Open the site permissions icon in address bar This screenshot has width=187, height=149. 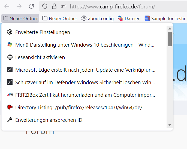point(64,6)
